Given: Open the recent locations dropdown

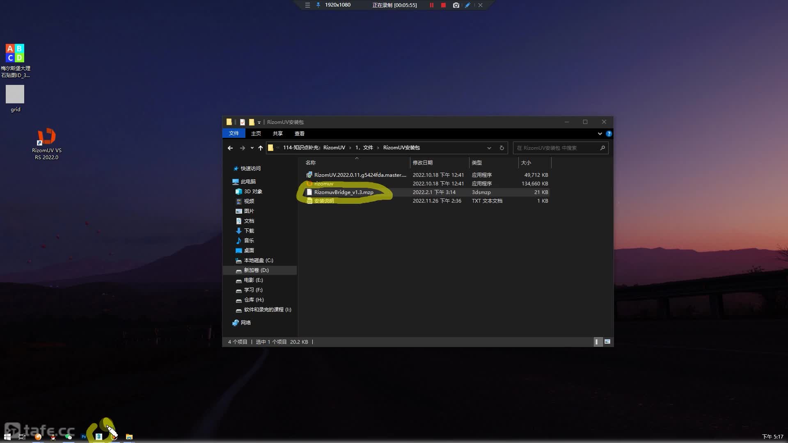Looking at the screenshot, I should 252,148.
